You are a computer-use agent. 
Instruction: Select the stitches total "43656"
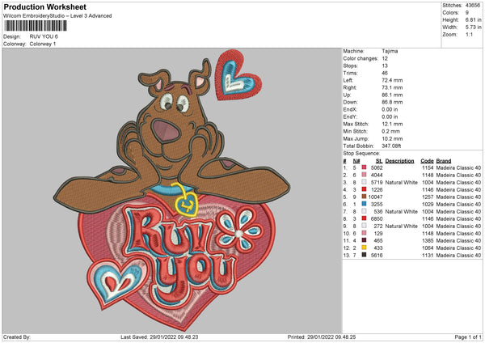tap(473, 6)
